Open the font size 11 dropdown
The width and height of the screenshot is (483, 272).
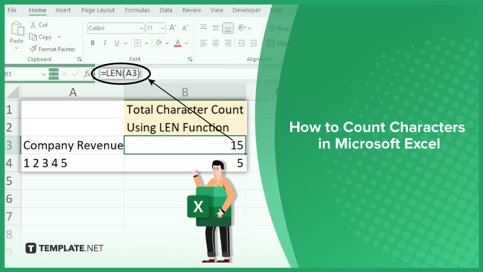163,29
